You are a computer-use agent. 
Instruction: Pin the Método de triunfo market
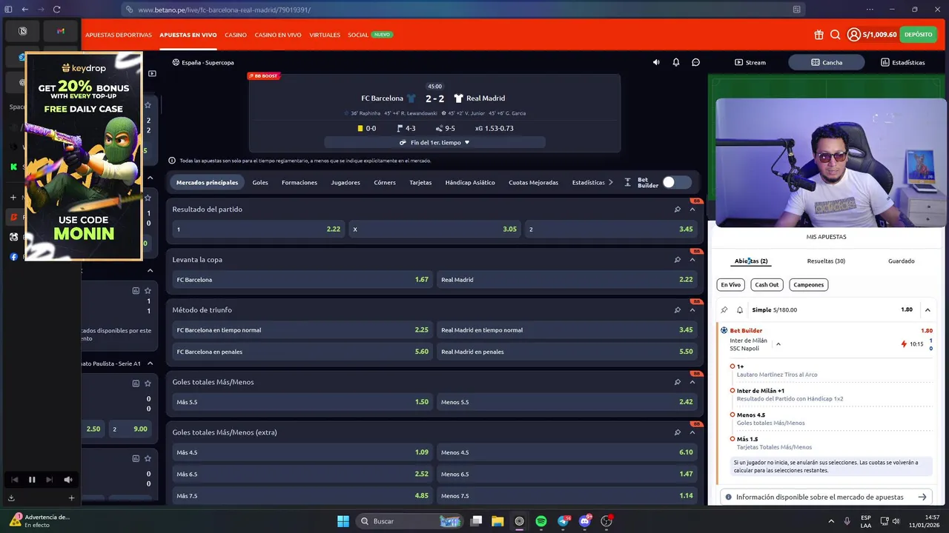(x=677, y=310)
